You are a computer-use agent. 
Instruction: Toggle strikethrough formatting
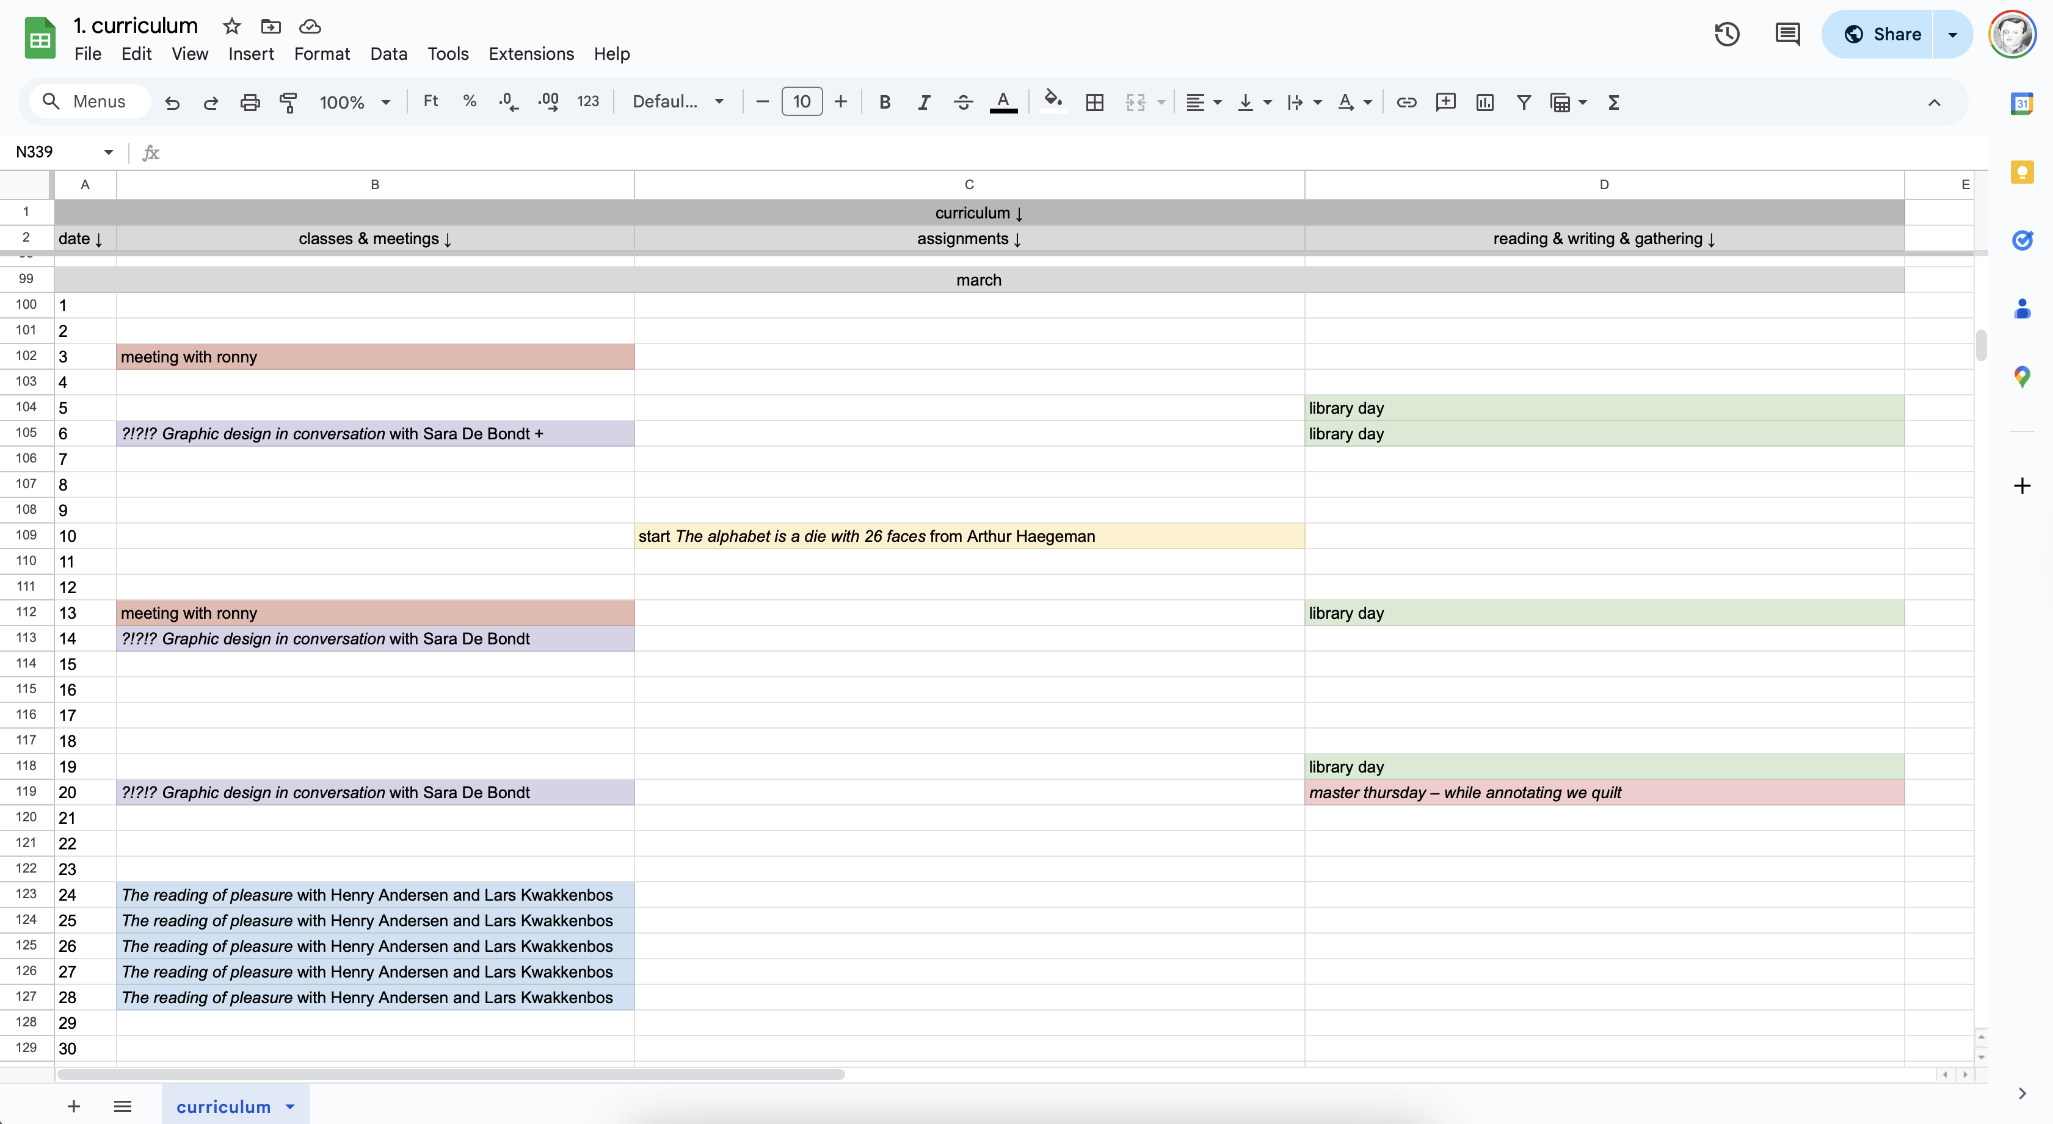click(x=963, y=102)
